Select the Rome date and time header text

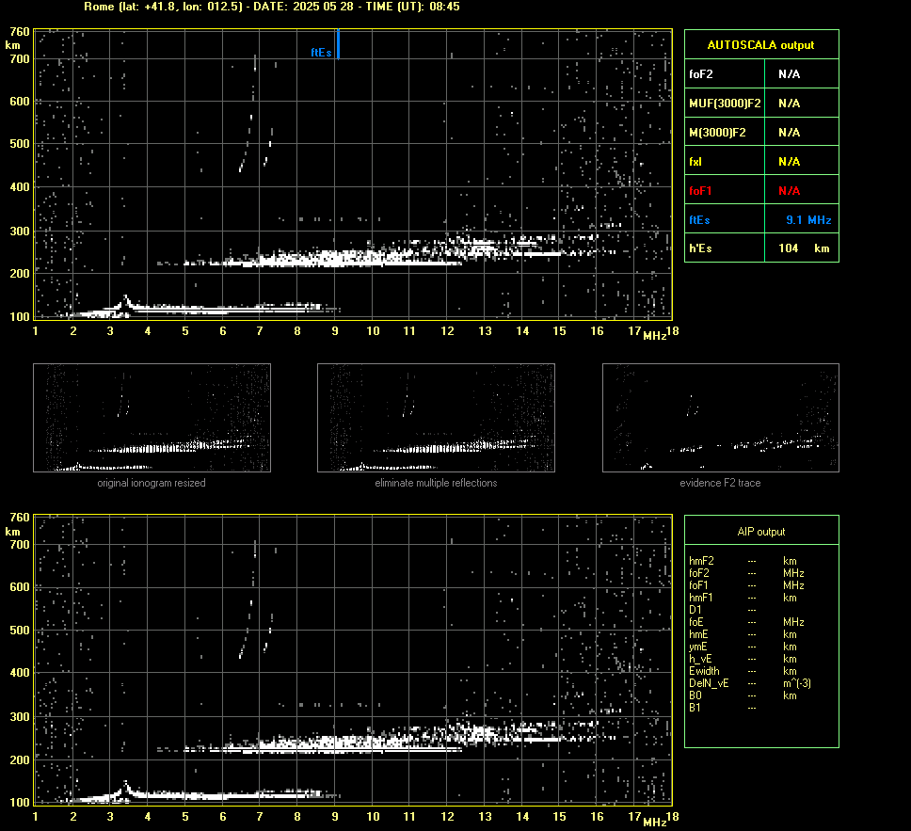tap(272, 7)
